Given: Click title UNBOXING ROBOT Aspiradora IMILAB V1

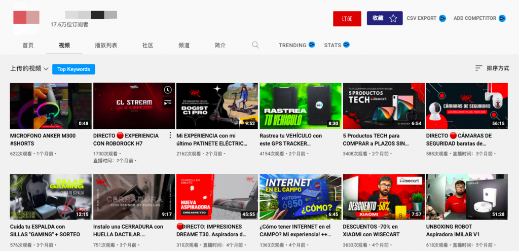Looking at the screenshot, I should click(x=453, y=231).
